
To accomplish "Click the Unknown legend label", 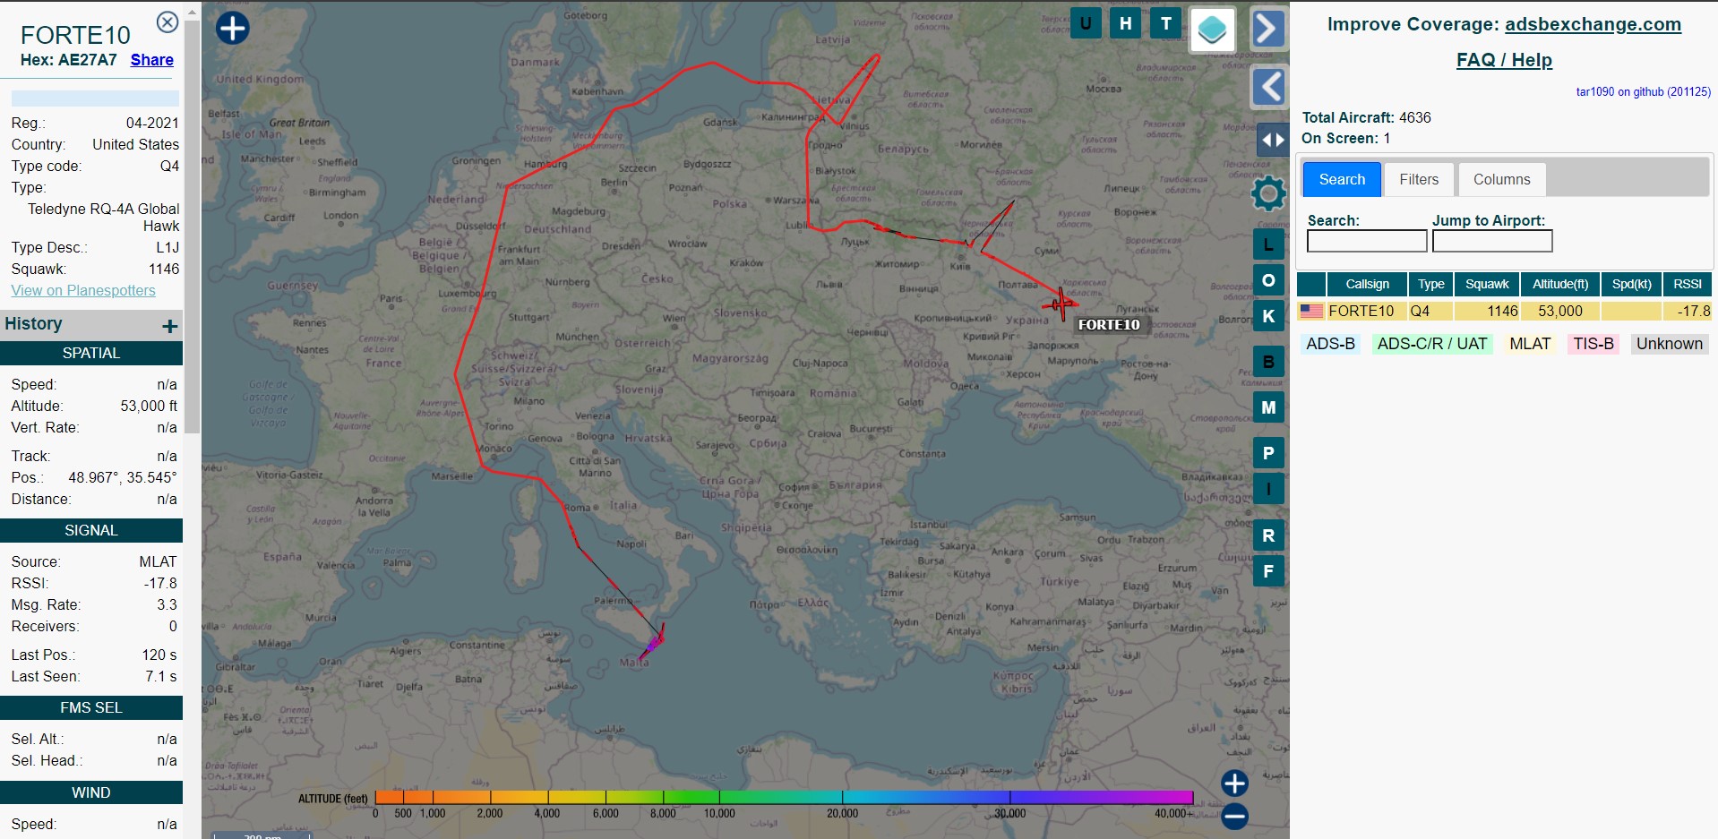I will (x=1669, y=344).
